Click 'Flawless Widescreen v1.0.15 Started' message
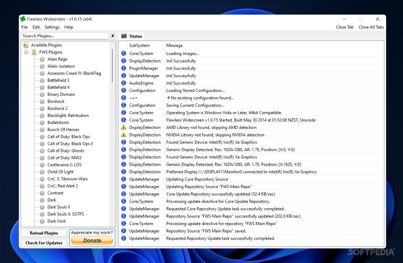The image size is (403, 263). click(x=241, y=120)
